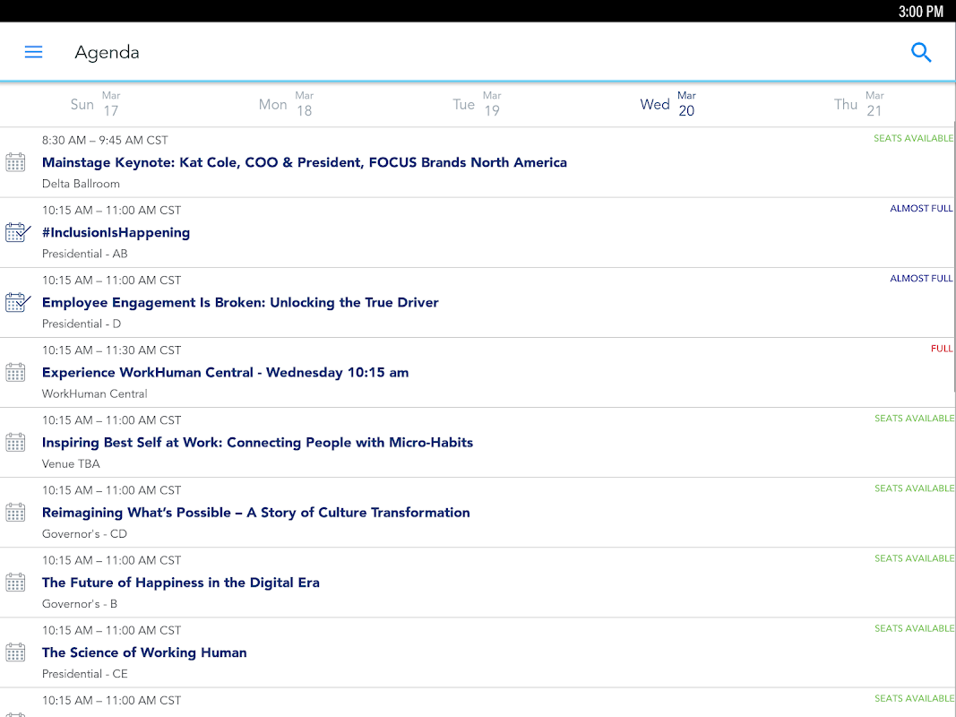
Task: Open The Future of Happiness in the Digital Era
Action: (x=180, y=583)
